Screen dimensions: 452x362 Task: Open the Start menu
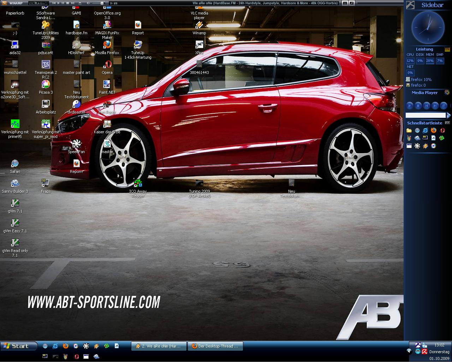(19, 346)
